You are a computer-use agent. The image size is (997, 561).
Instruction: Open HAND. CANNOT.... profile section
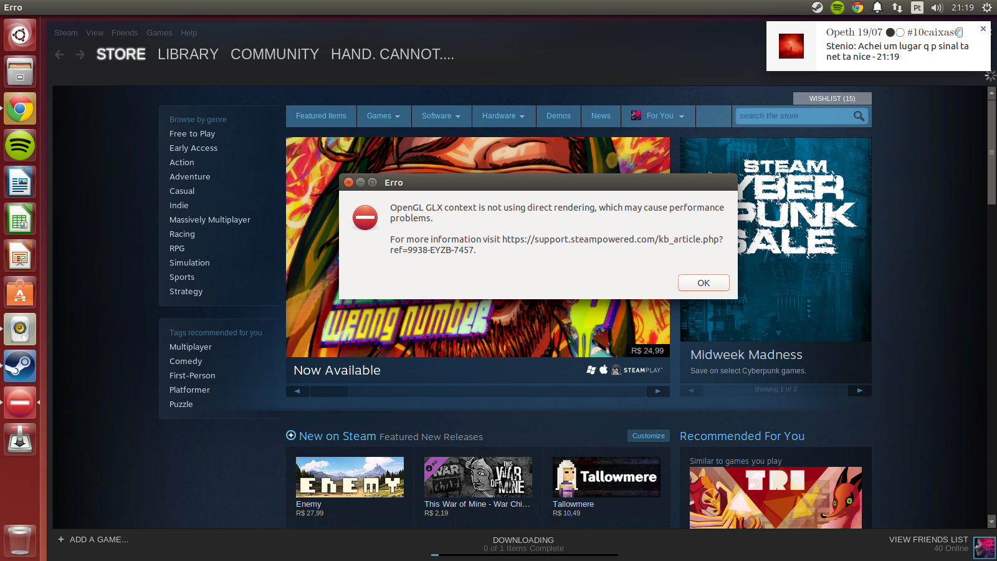393,54
